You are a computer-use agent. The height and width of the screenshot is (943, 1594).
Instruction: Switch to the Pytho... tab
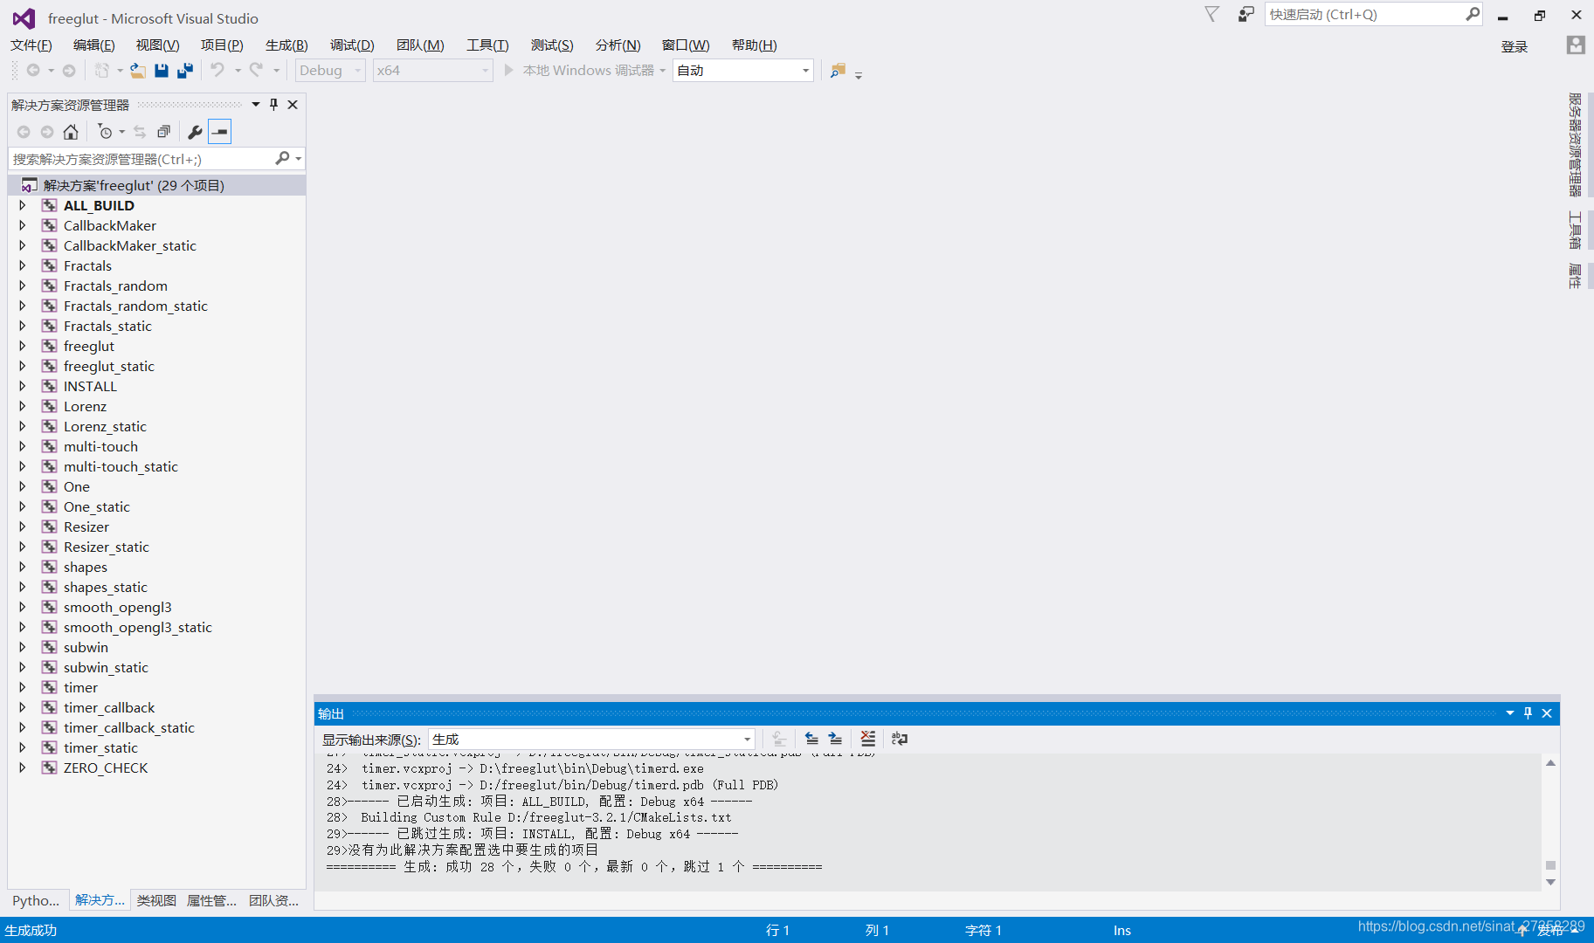(36, 900)
